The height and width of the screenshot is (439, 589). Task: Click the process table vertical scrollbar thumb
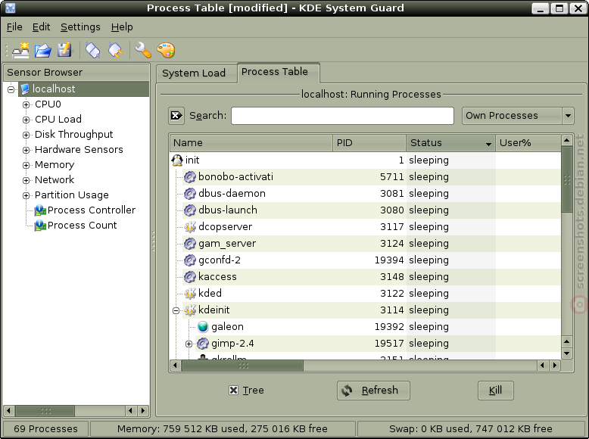[567, 179]
